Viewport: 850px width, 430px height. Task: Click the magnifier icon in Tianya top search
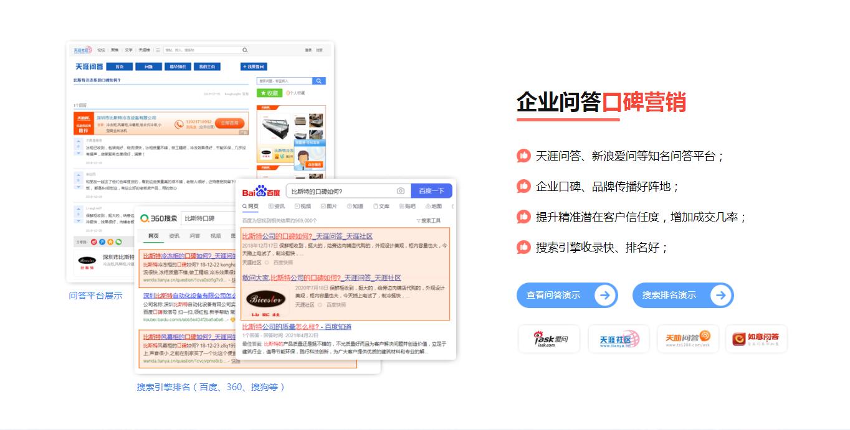(245, 50)
